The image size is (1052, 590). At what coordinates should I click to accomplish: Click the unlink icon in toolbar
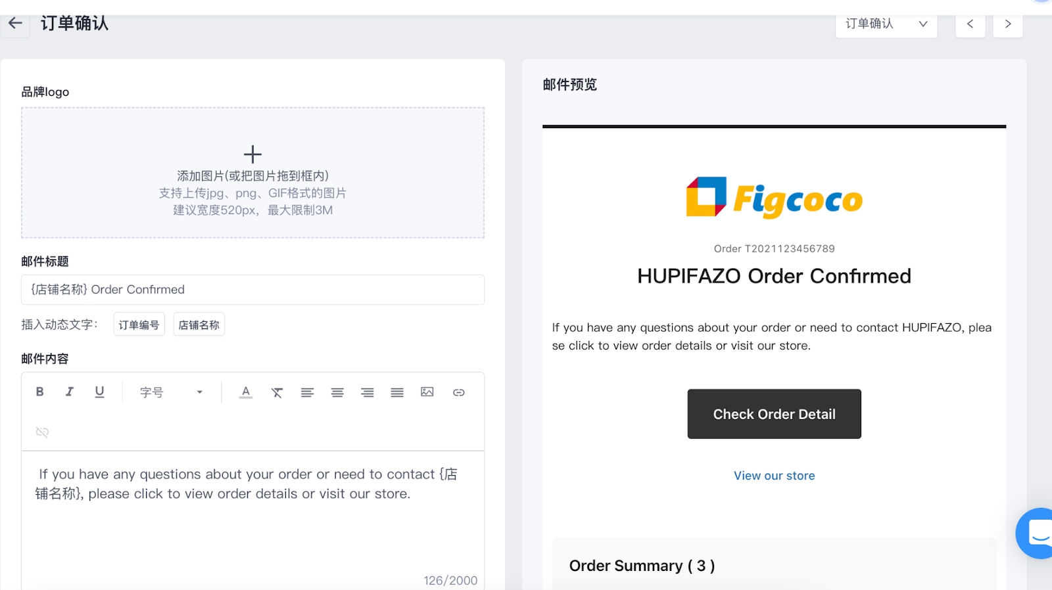tap(42, 432)
